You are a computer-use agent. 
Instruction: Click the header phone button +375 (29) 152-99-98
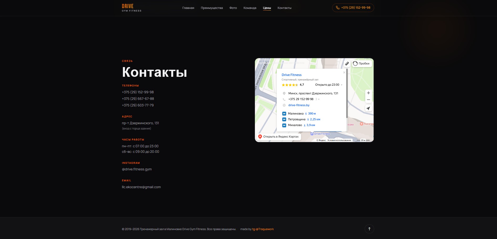coord(353,8)
